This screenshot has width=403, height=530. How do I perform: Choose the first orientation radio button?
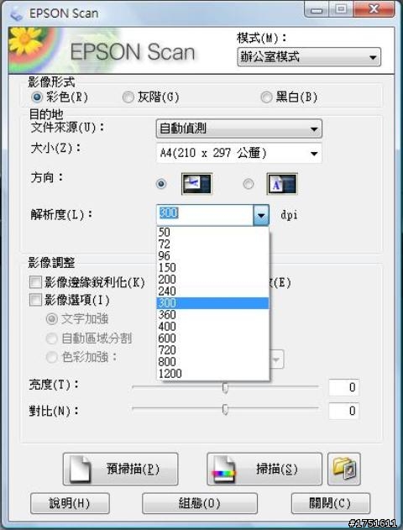(161, 184)
